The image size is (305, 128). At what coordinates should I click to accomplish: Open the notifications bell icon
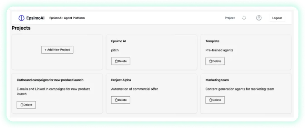[244, 18]
